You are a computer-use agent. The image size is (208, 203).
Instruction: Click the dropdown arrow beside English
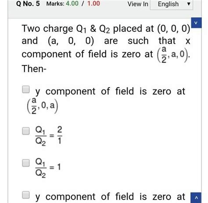(189, 4)
